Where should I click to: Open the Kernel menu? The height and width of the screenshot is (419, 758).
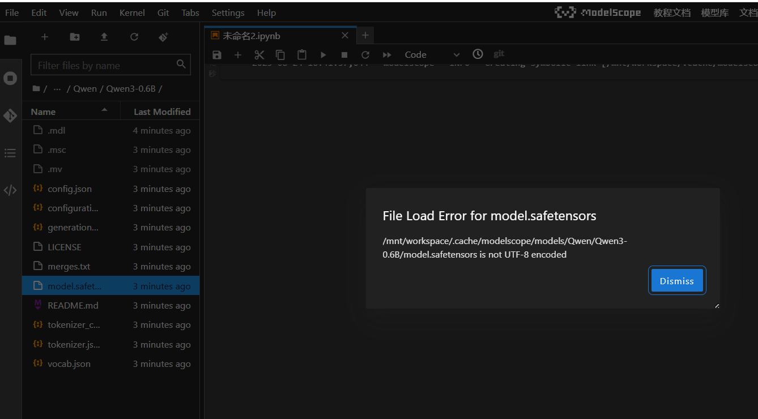point(132,12)
